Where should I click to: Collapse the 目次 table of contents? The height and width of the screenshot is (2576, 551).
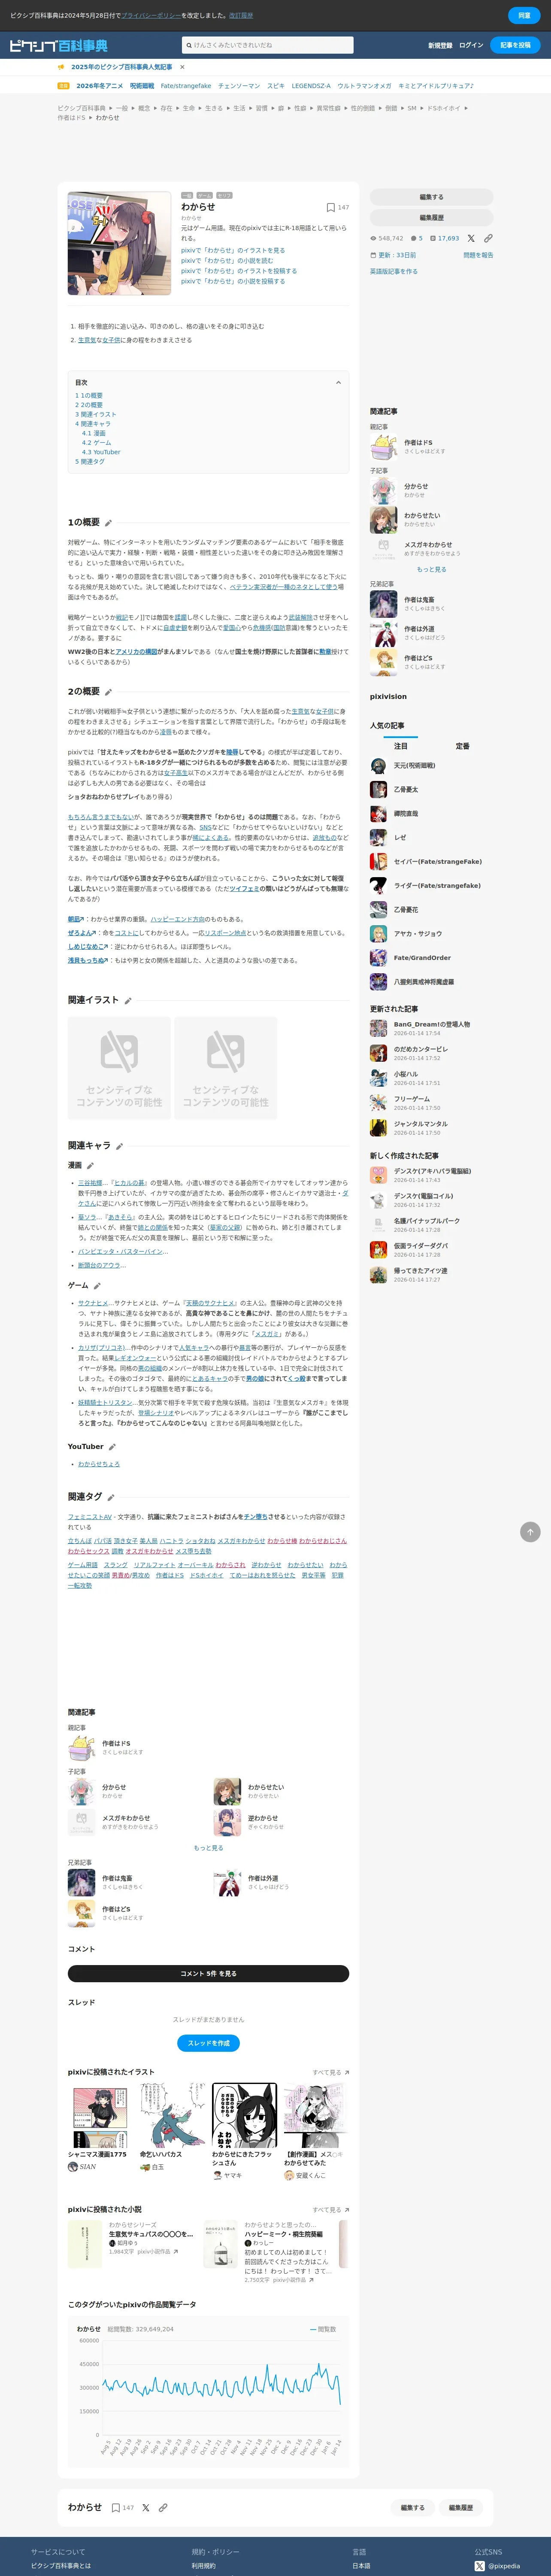coord(338,382)
